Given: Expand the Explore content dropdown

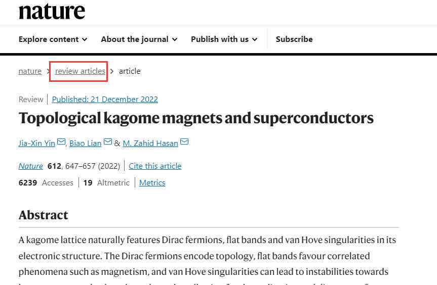Looking at the screenshot, I should pos(53,39).
